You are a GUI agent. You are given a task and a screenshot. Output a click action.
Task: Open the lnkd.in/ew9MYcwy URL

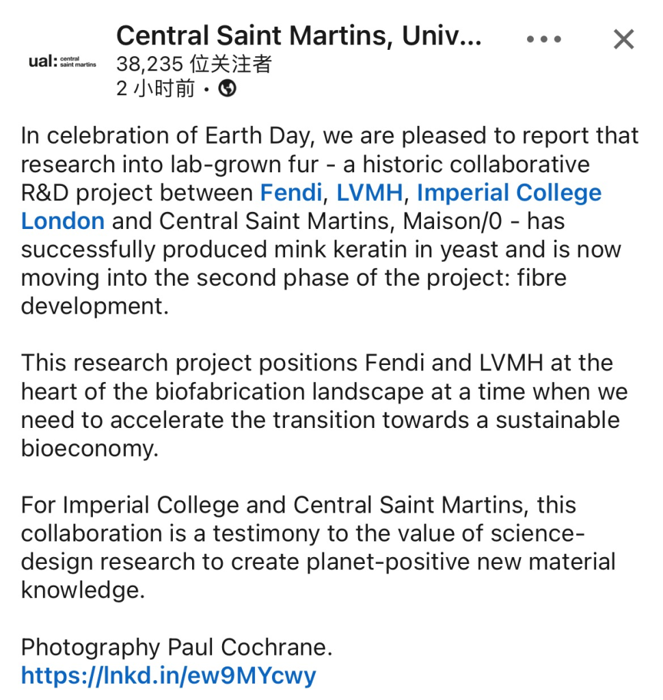coord(168,675)
